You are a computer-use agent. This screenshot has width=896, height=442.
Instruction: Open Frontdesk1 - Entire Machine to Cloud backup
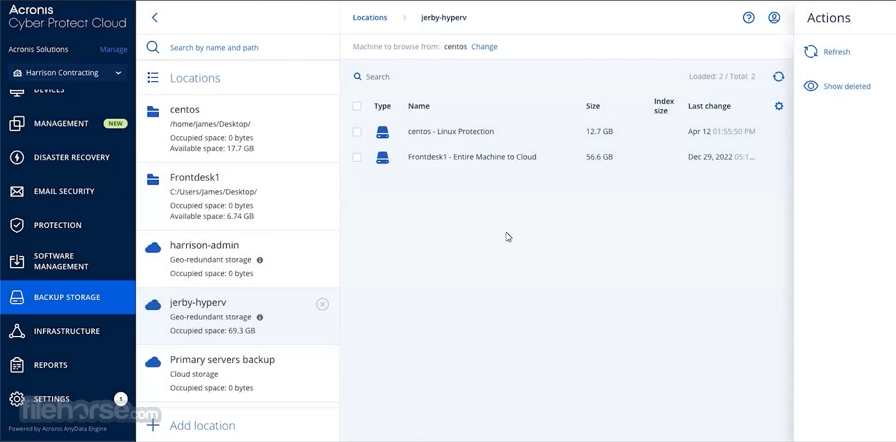click(472, 157)
